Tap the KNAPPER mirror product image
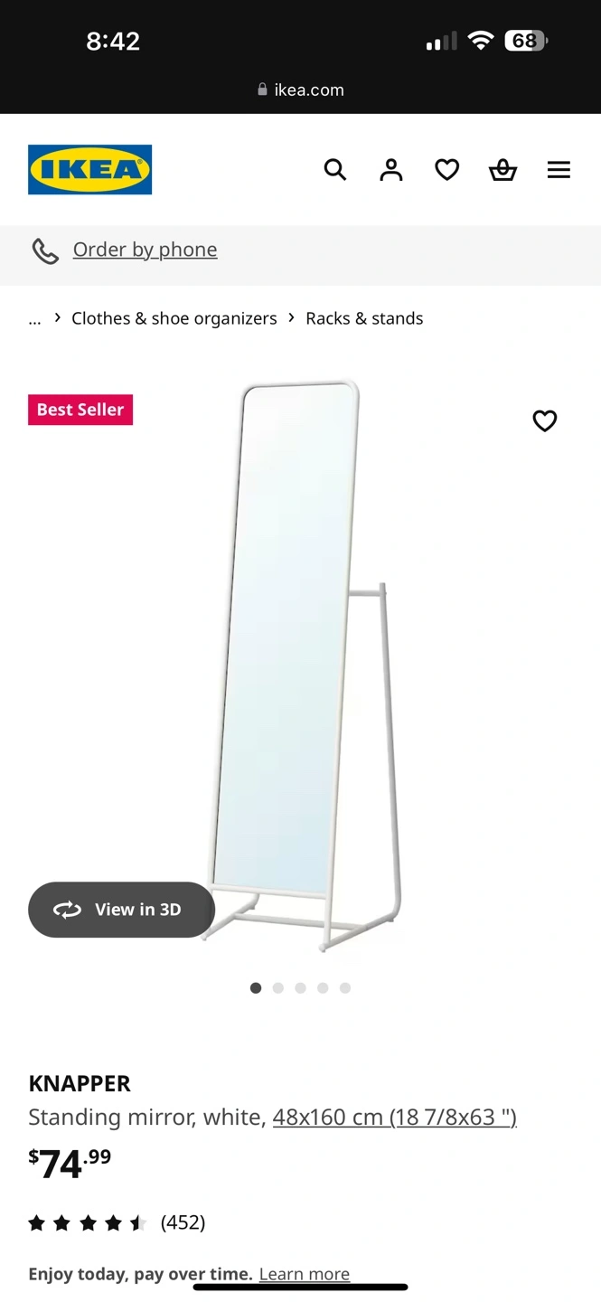The image size is (601, 1302). point(303,666)
